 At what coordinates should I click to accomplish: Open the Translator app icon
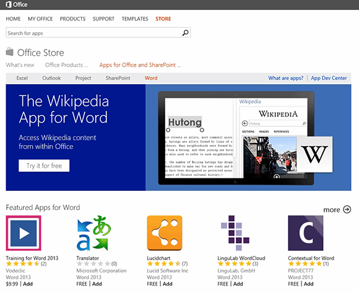click(94, 233)
